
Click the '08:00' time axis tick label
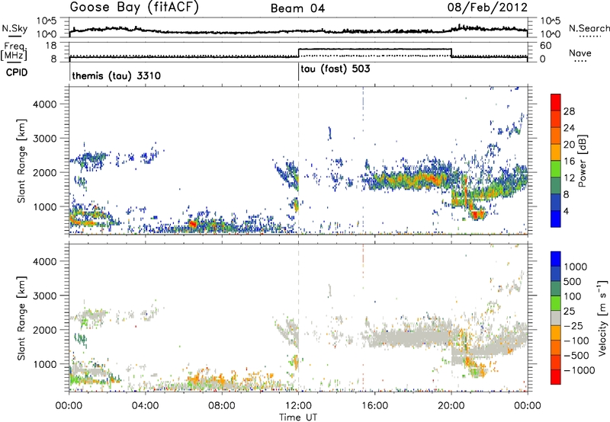click(x=222, y=406)
